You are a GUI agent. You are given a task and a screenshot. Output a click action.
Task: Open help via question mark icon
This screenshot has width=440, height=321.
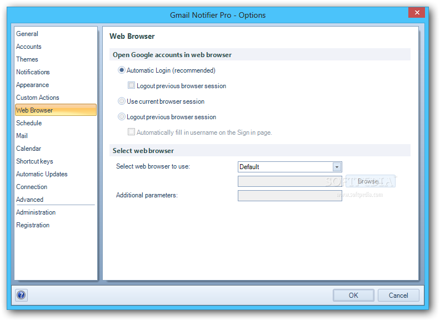click(x=21, y=295)
